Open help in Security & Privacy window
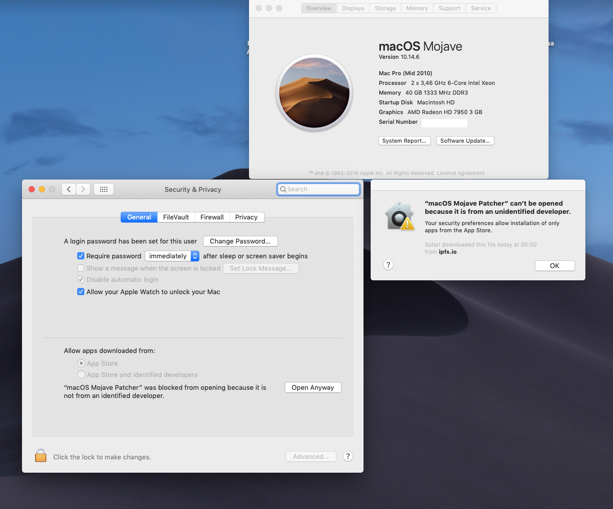The width and height of the screenshot is (613, 509). [348, 456]
